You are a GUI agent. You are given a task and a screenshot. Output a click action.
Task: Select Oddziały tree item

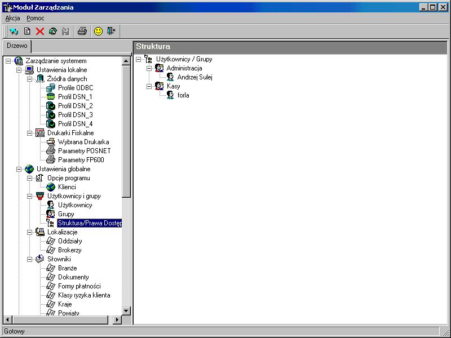(x=70, y=241)
